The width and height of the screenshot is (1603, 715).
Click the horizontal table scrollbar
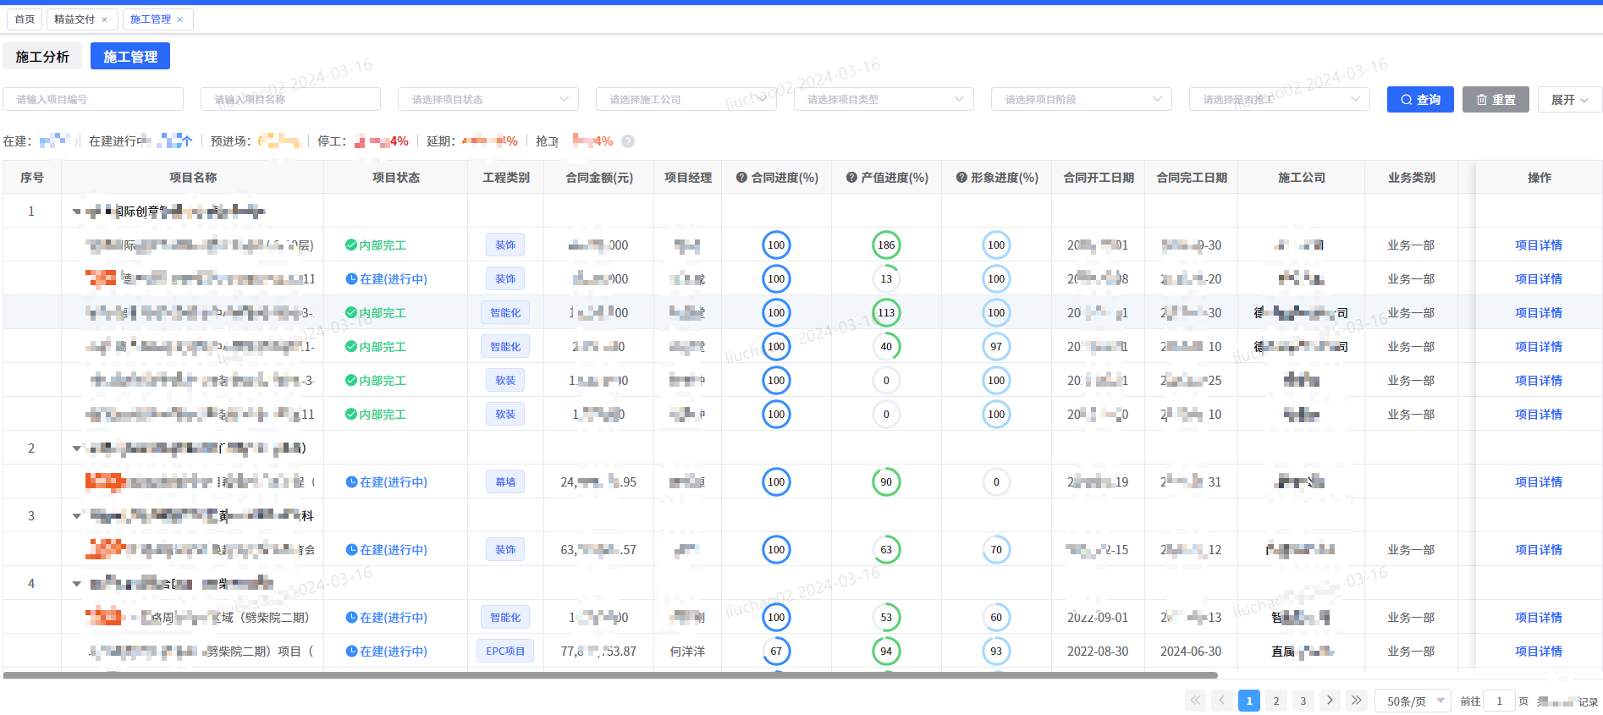pyautogui.click(x=610, y=675)
